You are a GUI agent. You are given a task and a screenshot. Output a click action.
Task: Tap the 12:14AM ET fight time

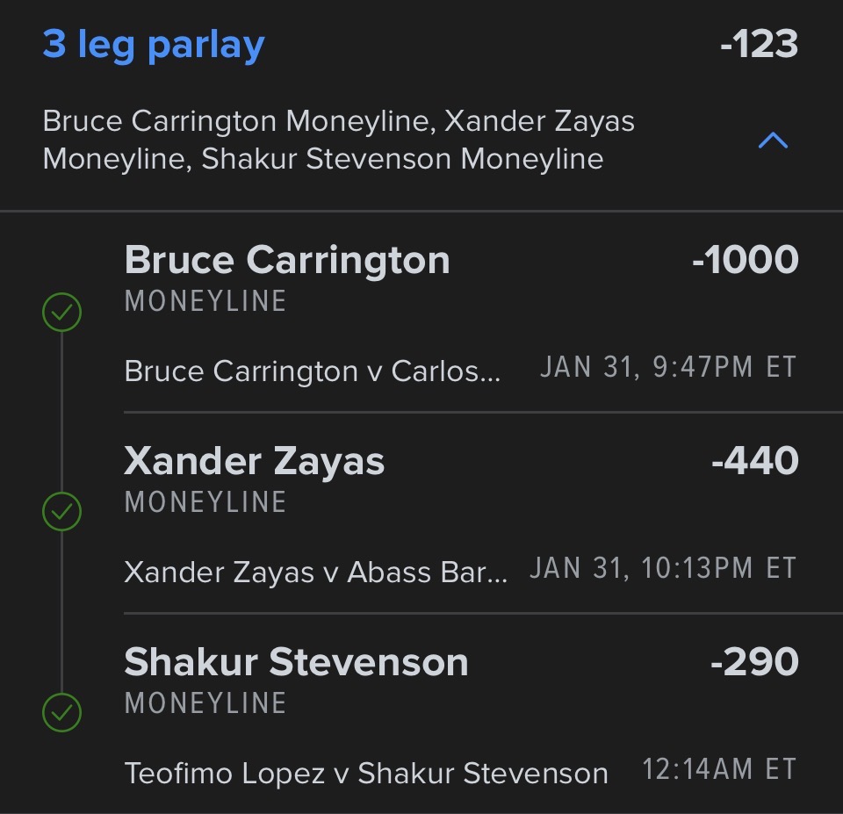click(719, 769)
